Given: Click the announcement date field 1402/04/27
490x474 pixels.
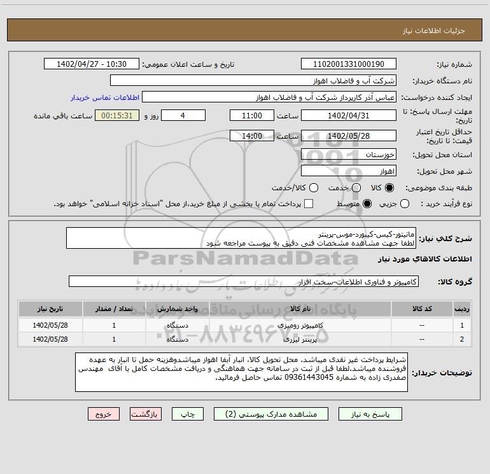Looking at the screenshot, I should (x=92, y=64).
